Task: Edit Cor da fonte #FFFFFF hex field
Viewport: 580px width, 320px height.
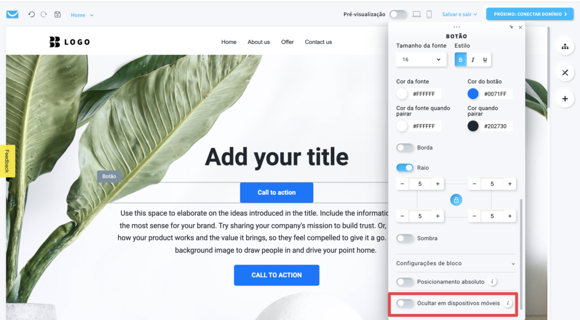Action: pyautogui.click(x=424, y=94)
